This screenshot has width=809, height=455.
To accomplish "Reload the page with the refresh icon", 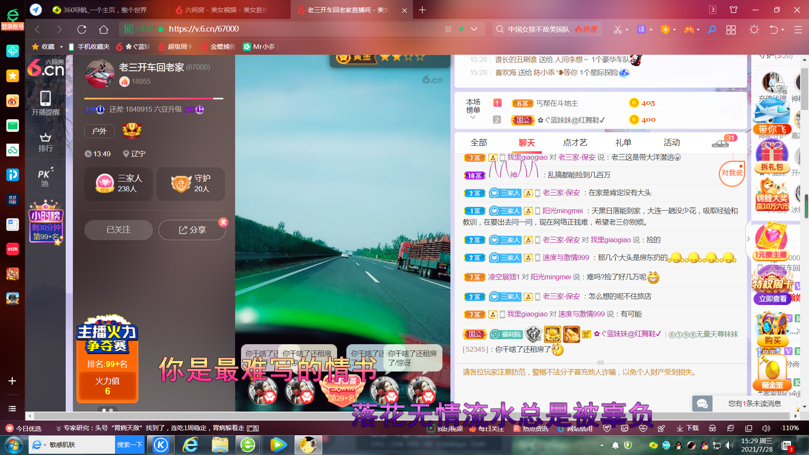I will pyautogui.click(x=82, y=29).
